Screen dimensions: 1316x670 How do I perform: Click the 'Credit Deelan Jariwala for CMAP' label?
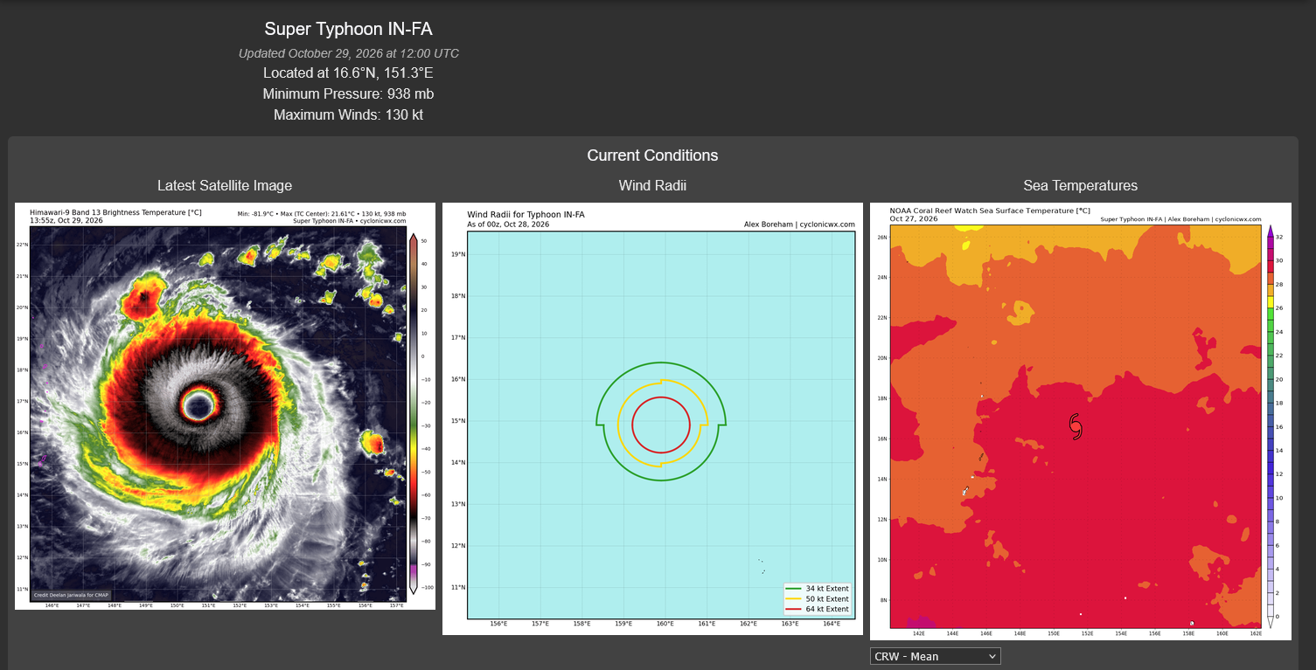(72, 596)
